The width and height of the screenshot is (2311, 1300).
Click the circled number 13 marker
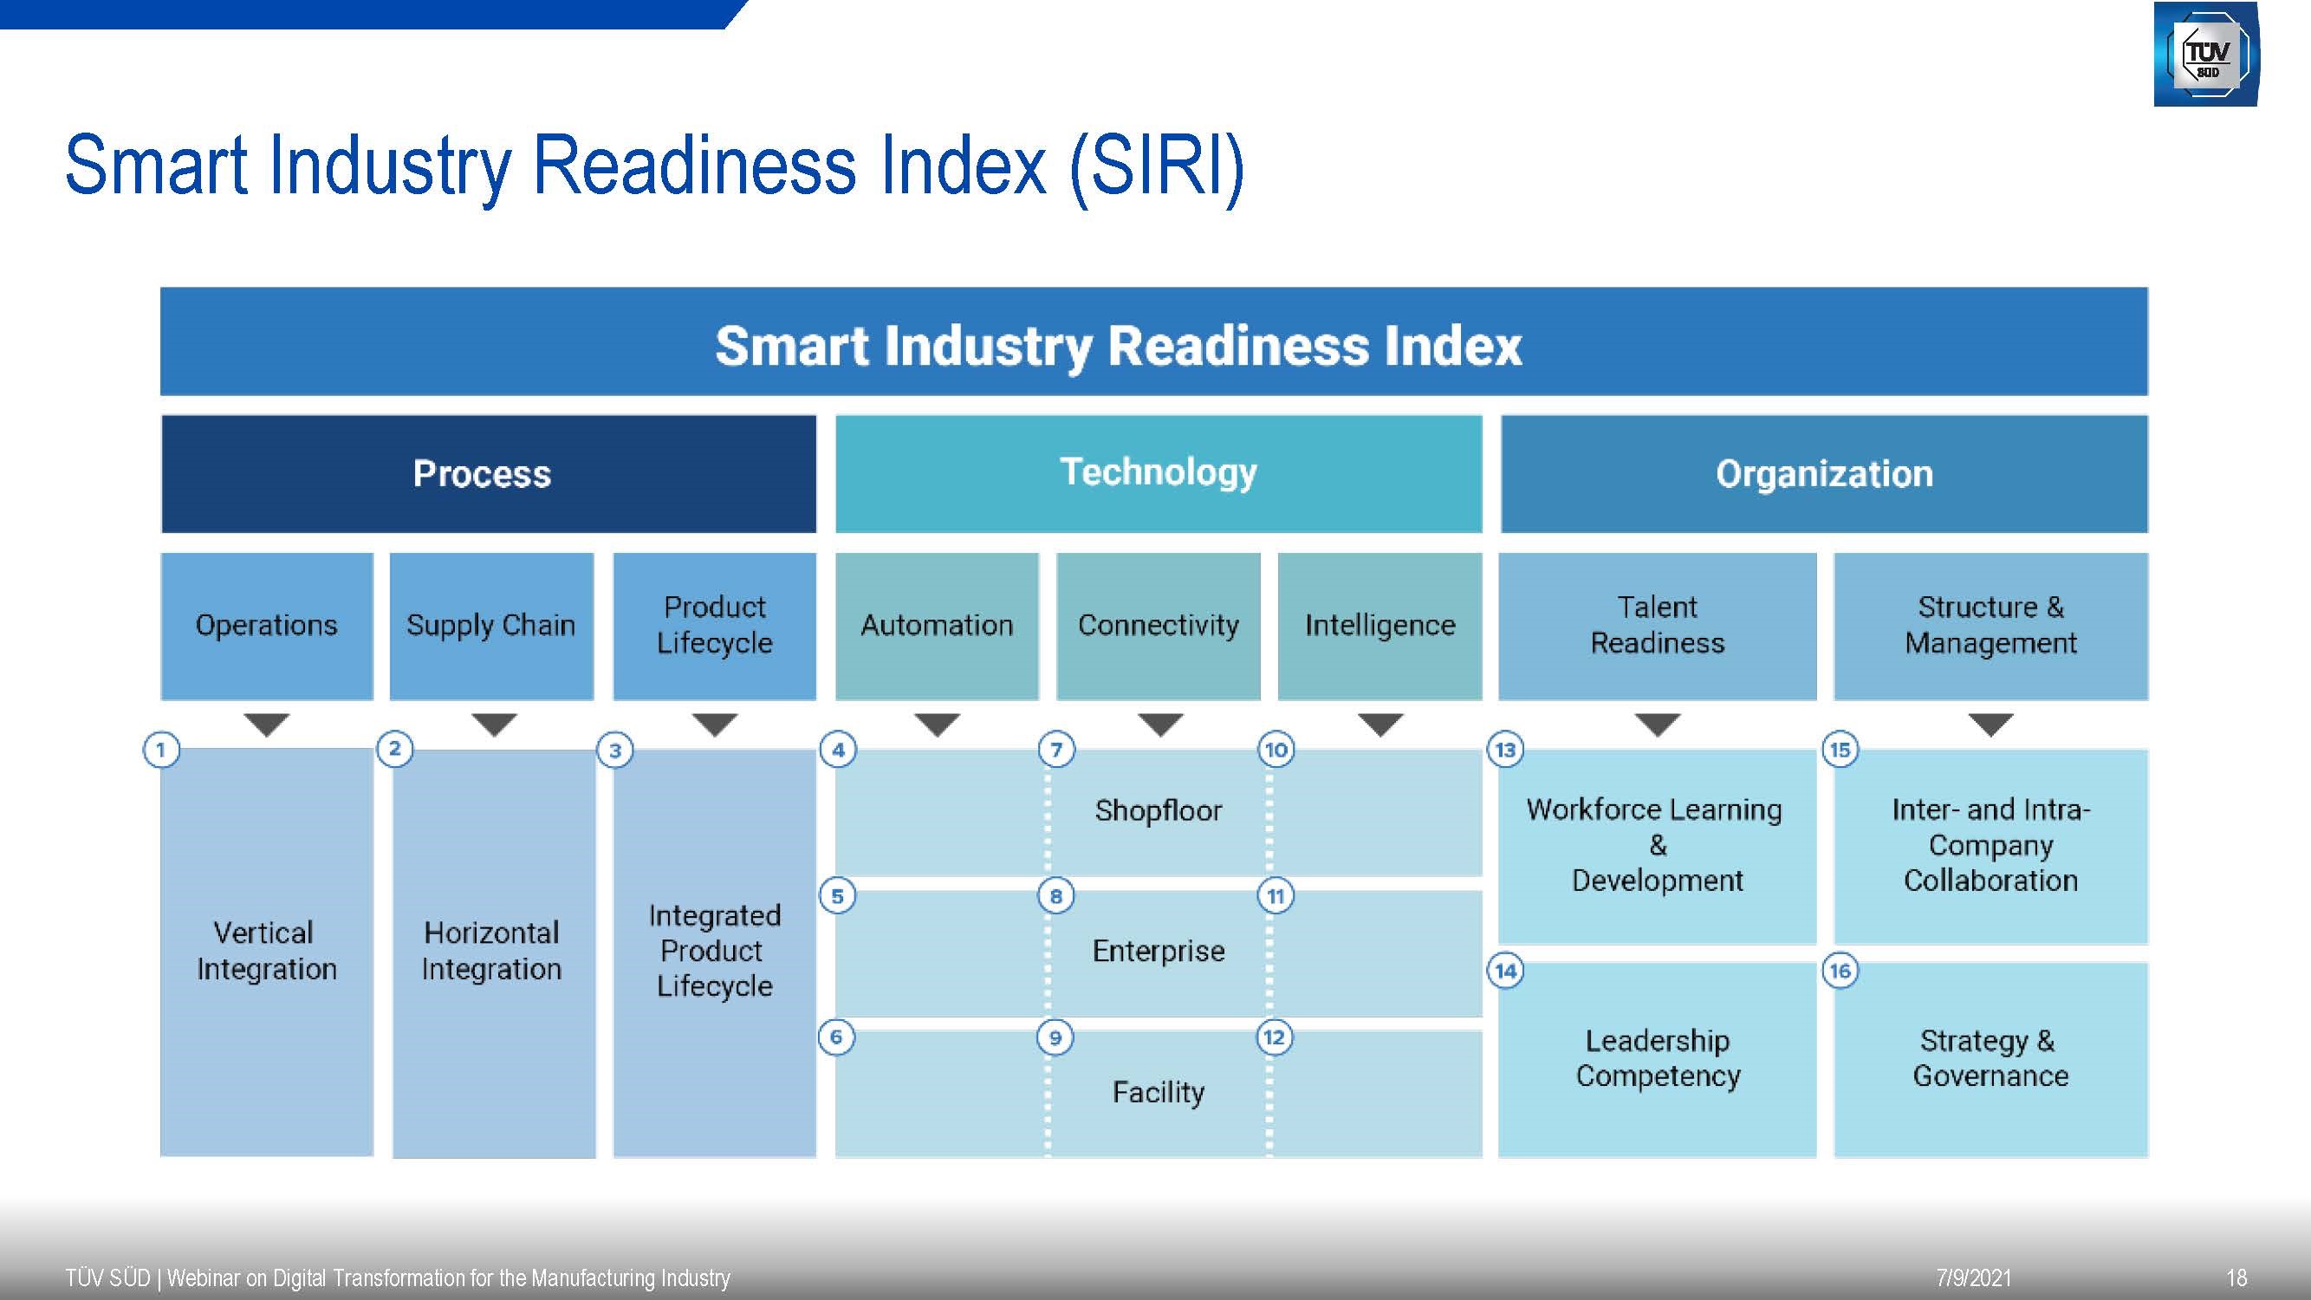tap(1505, 749)
